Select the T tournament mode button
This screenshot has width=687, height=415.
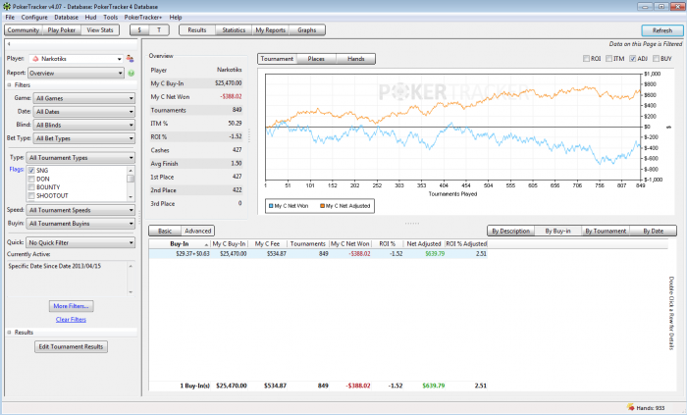click(x=159, y=30)
